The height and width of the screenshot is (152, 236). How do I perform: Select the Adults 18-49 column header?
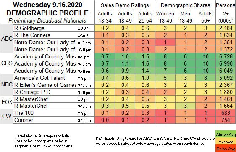(x=125, y=17)
